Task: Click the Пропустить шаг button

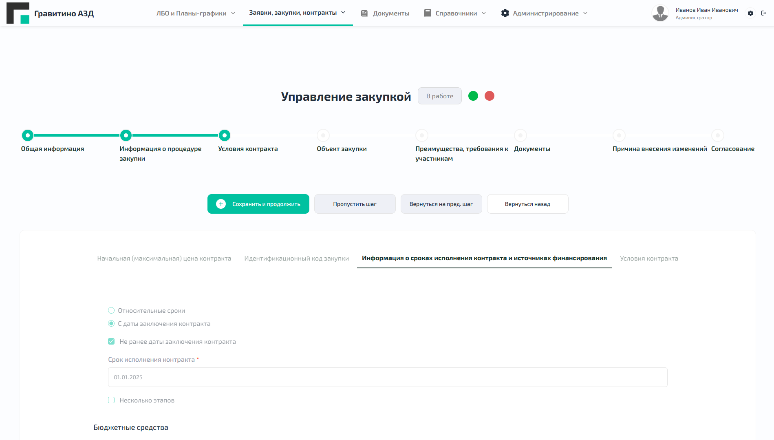Action: pos(355,203)
